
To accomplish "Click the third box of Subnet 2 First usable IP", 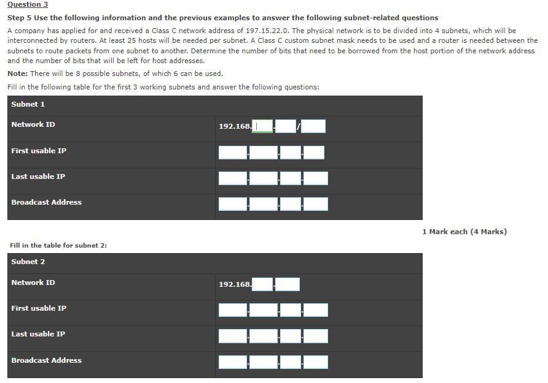I will click(289, 309).
